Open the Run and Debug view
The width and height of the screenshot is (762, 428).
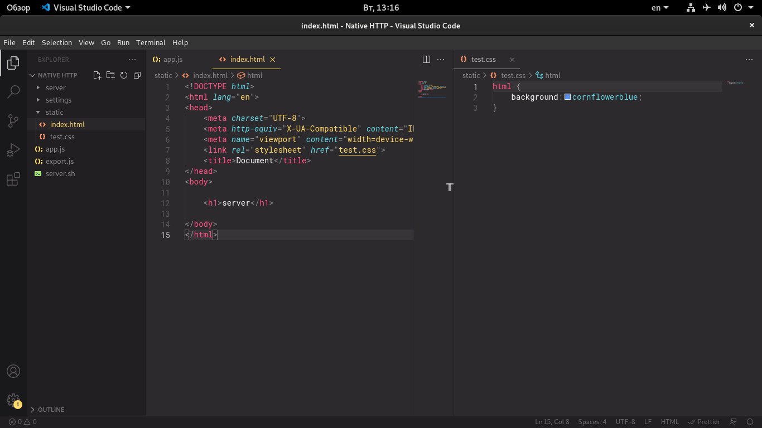[x=13, y=150]
